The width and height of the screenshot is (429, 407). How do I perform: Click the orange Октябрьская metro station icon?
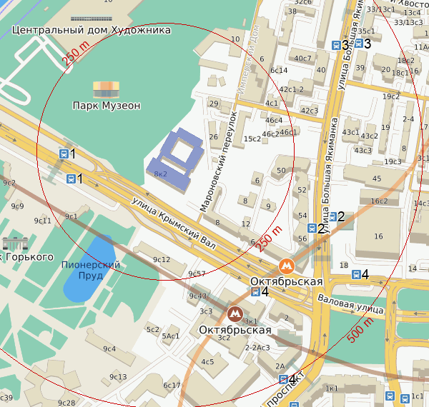click(x=287, y=266)
